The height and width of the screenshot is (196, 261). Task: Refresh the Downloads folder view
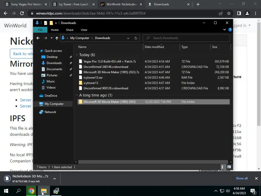point(136,38)
